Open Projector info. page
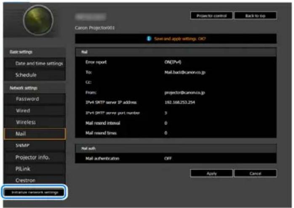 (35, 157)
